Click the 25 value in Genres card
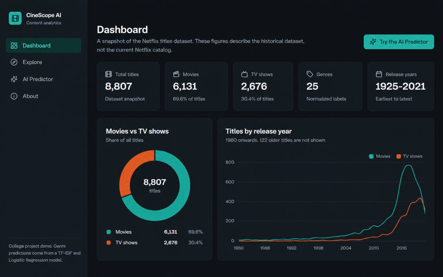443x277 pixels. [312, 86]
